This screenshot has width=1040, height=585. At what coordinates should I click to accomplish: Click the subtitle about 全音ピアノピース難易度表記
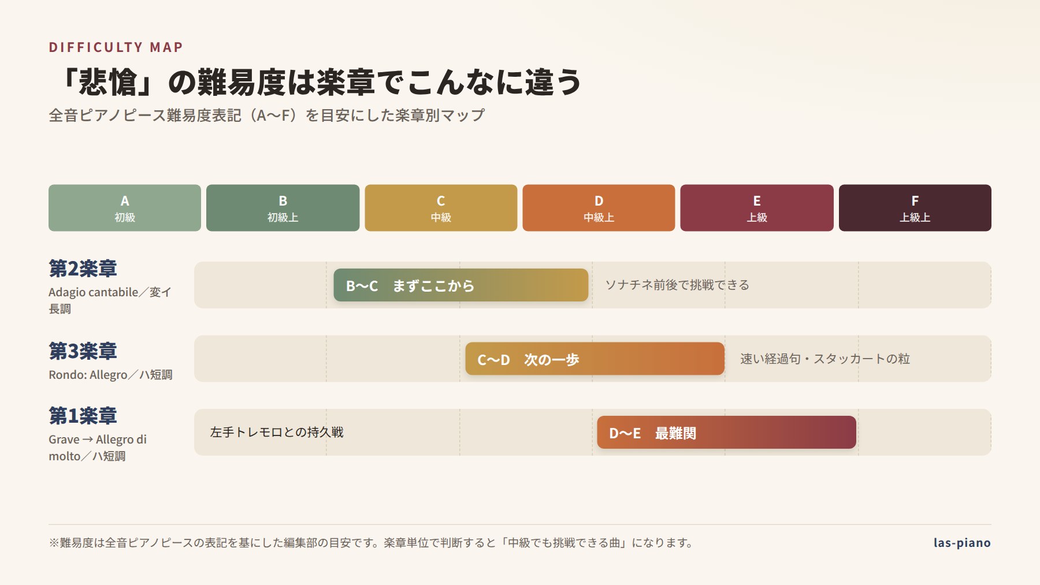(267, 115)
